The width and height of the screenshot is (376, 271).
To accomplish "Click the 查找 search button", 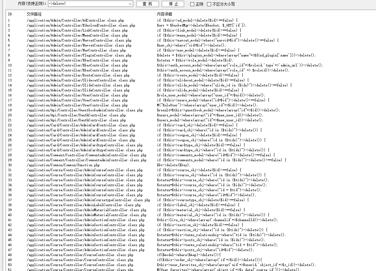I will (x=147, y=4).
